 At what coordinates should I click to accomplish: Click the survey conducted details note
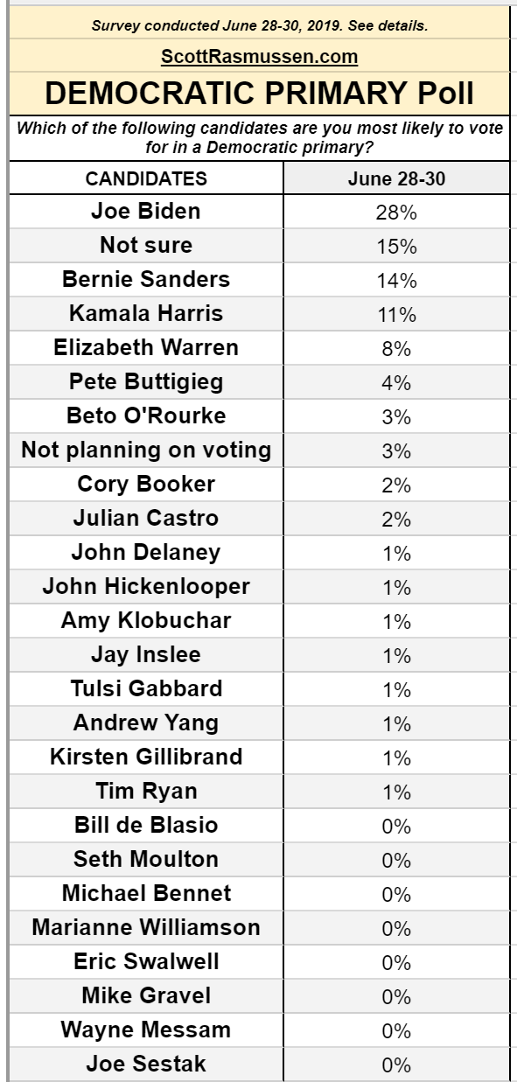click(260, 25)
